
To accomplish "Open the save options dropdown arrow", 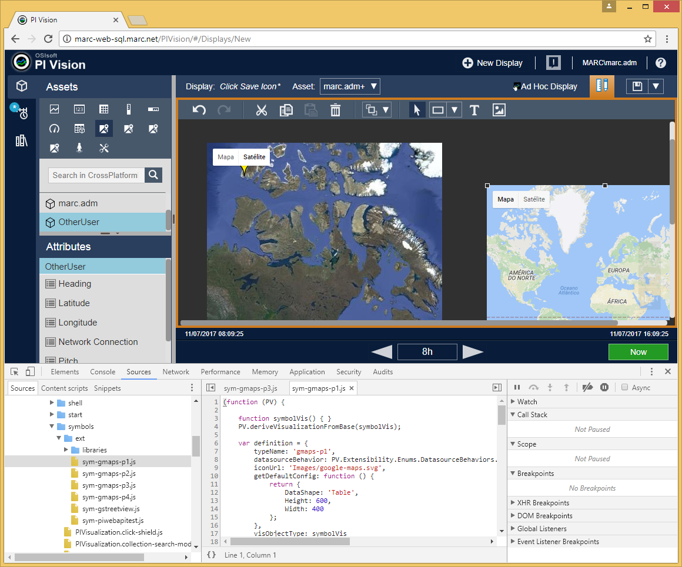I will [656, 86].
